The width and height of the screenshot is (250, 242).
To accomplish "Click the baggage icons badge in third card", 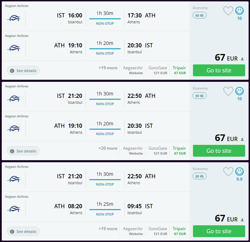I will pyautogui.click(x=200, y=176).
